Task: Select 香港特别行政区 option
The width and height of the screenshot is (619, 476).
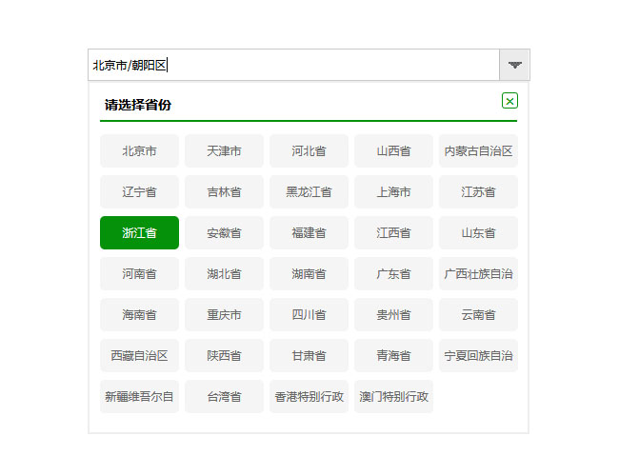Action: [309, 396]
